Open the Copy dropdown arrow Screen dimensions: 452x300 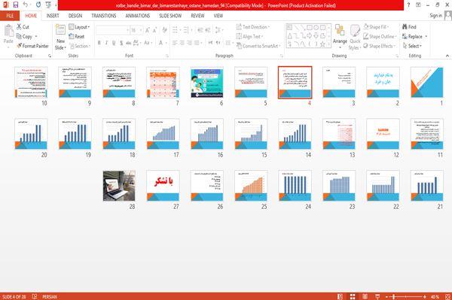pos(36,37)
